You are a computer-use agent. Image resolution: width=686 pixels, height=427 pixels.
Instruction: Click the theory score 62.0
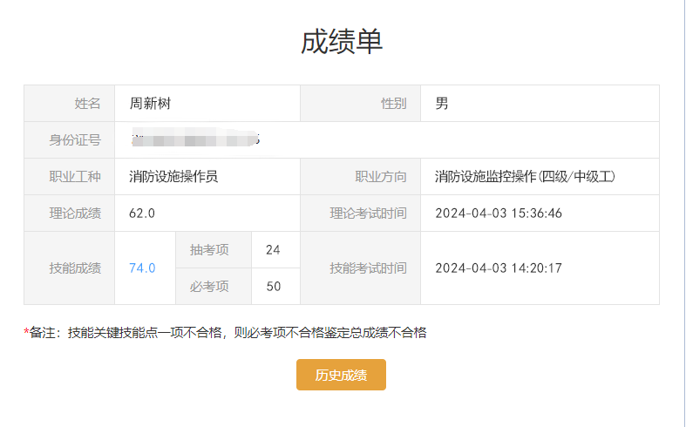142,213
